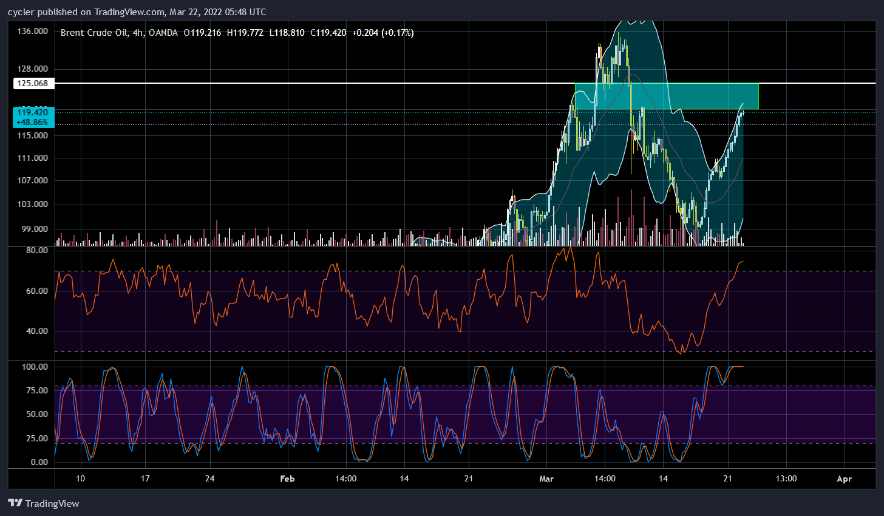Click the stochastic 100.00 axis label
The height and width of the screenshot is (516, 884).
click(35, 367)
